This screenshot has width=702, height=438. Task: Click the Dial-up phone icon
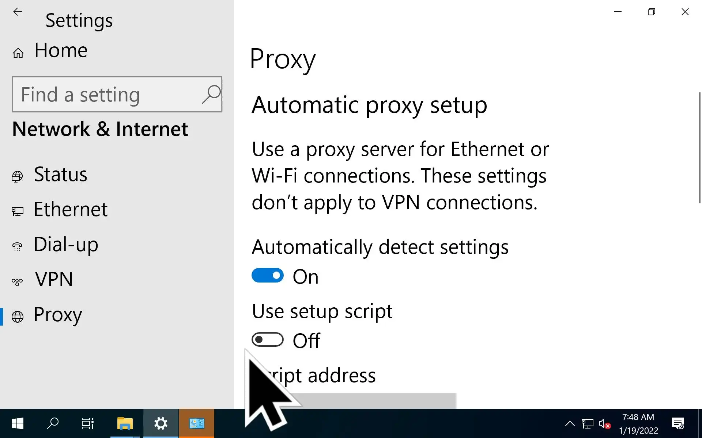17,247
